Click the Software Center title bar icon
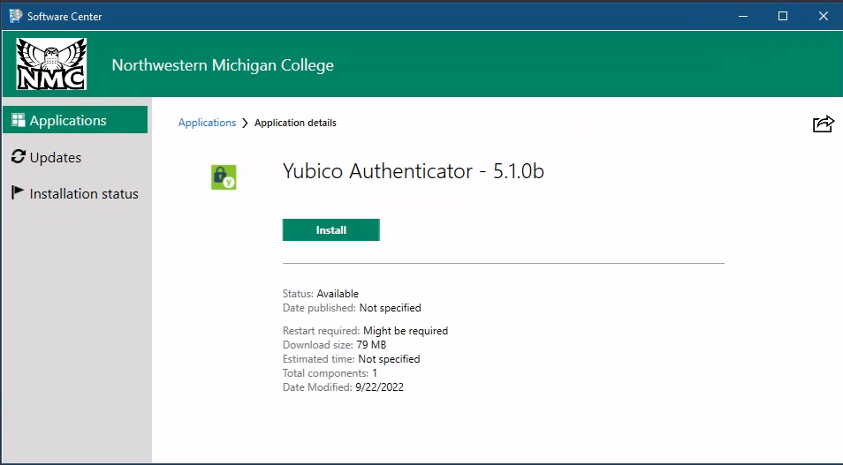Image resolution: width=843 pixels, height=465 pixels. (16, 16)
